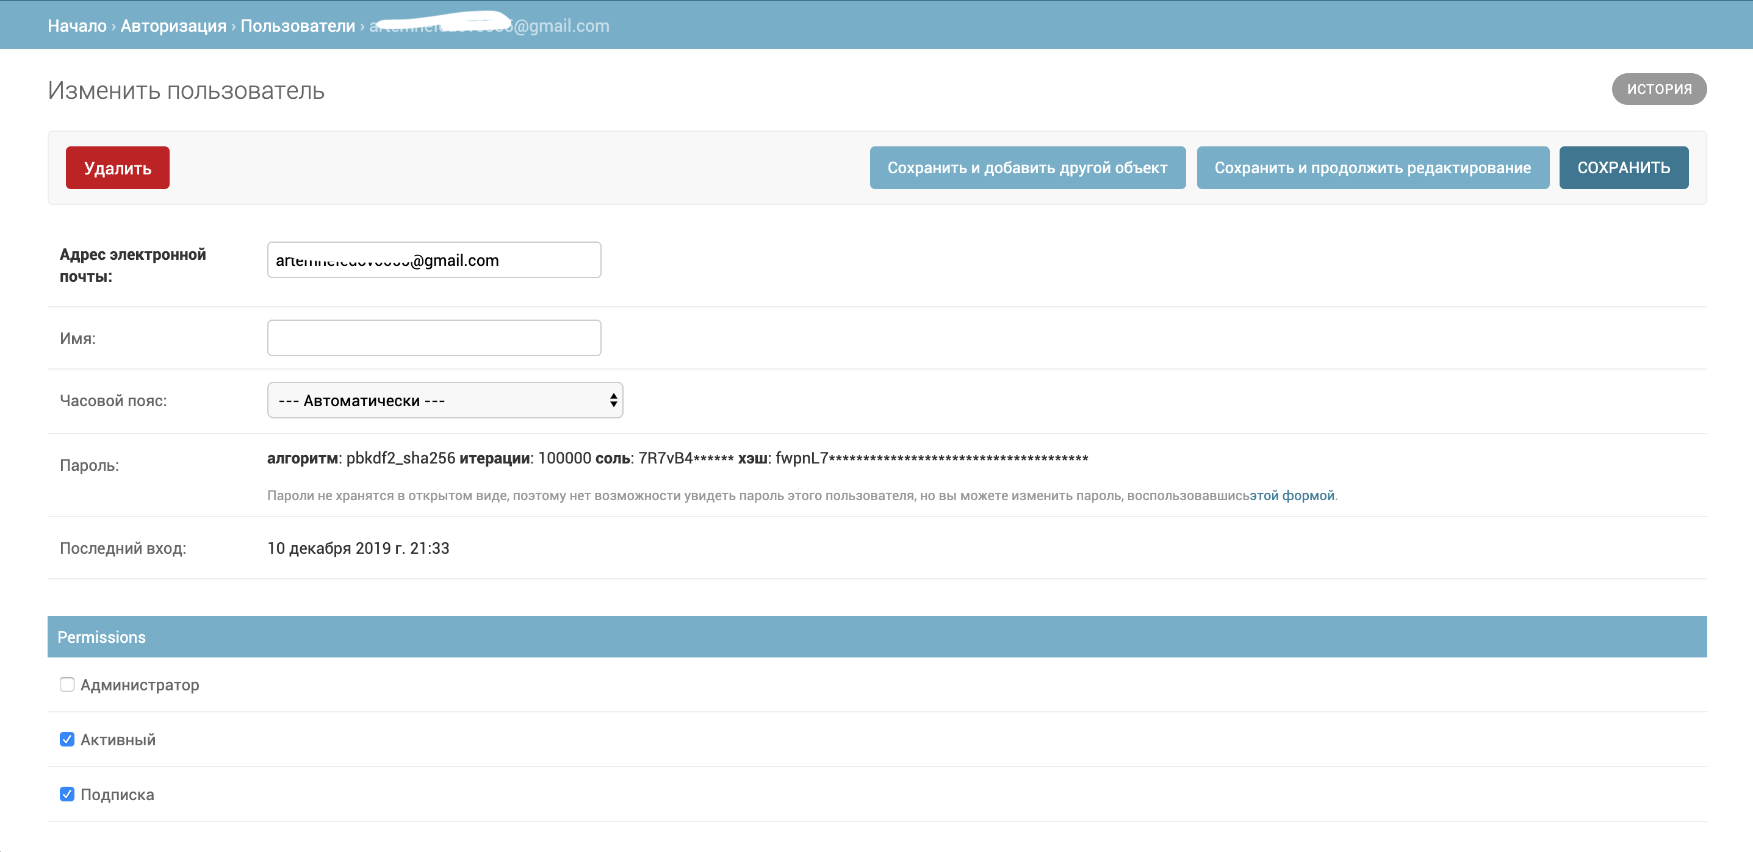
Task: Enable the Администратор checkbox
Action: pos(67,684)
